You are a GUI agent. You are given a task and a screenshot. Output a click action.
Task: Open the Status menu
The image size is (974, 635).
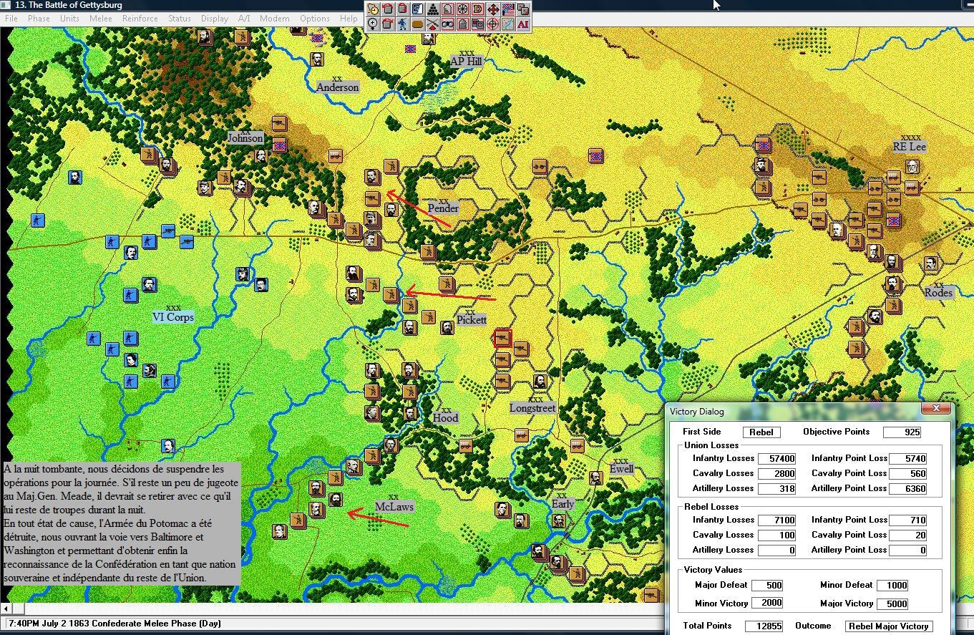point(179,19)
